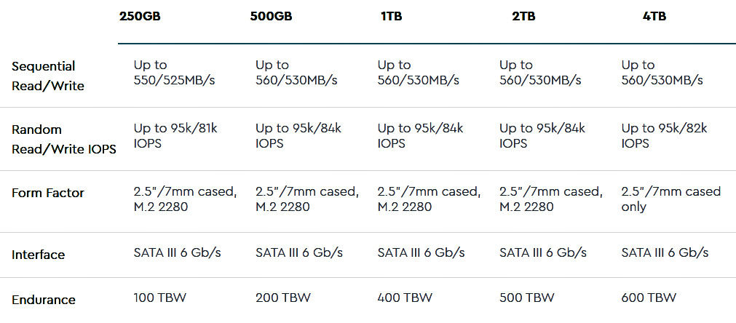The width and height of the screenshot is (736, 323).
Task: Click the 400 TBW endurance value
Action: pos(405,298)
